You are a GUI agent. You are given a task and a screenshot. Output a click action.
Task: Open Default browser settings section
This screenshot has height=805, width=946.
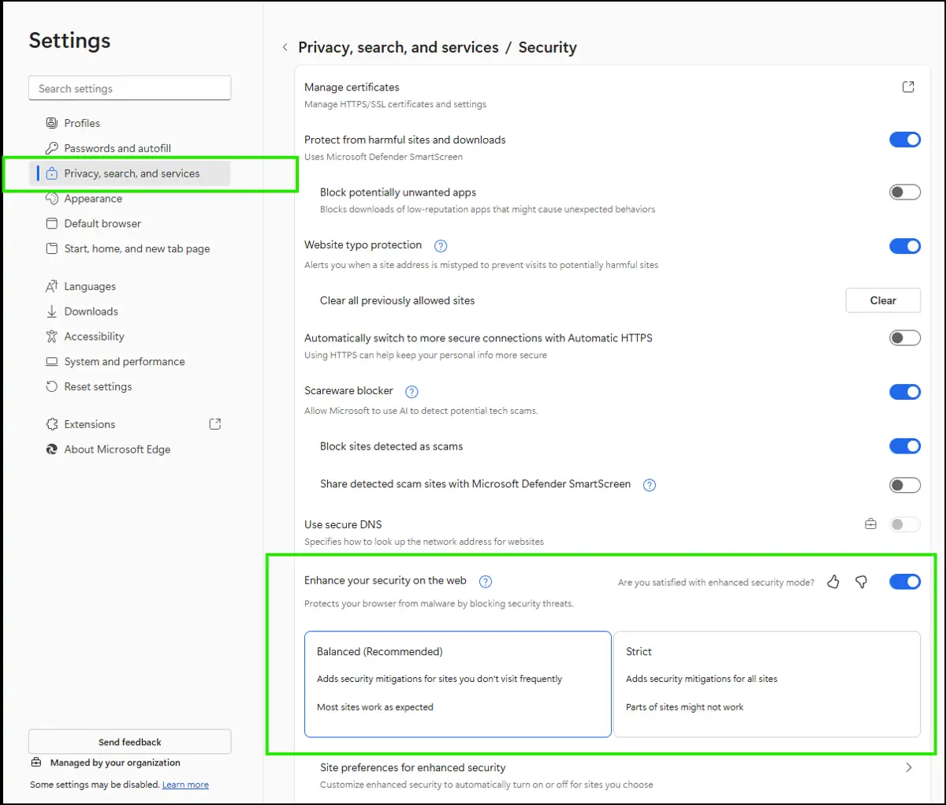pos(130,224)
